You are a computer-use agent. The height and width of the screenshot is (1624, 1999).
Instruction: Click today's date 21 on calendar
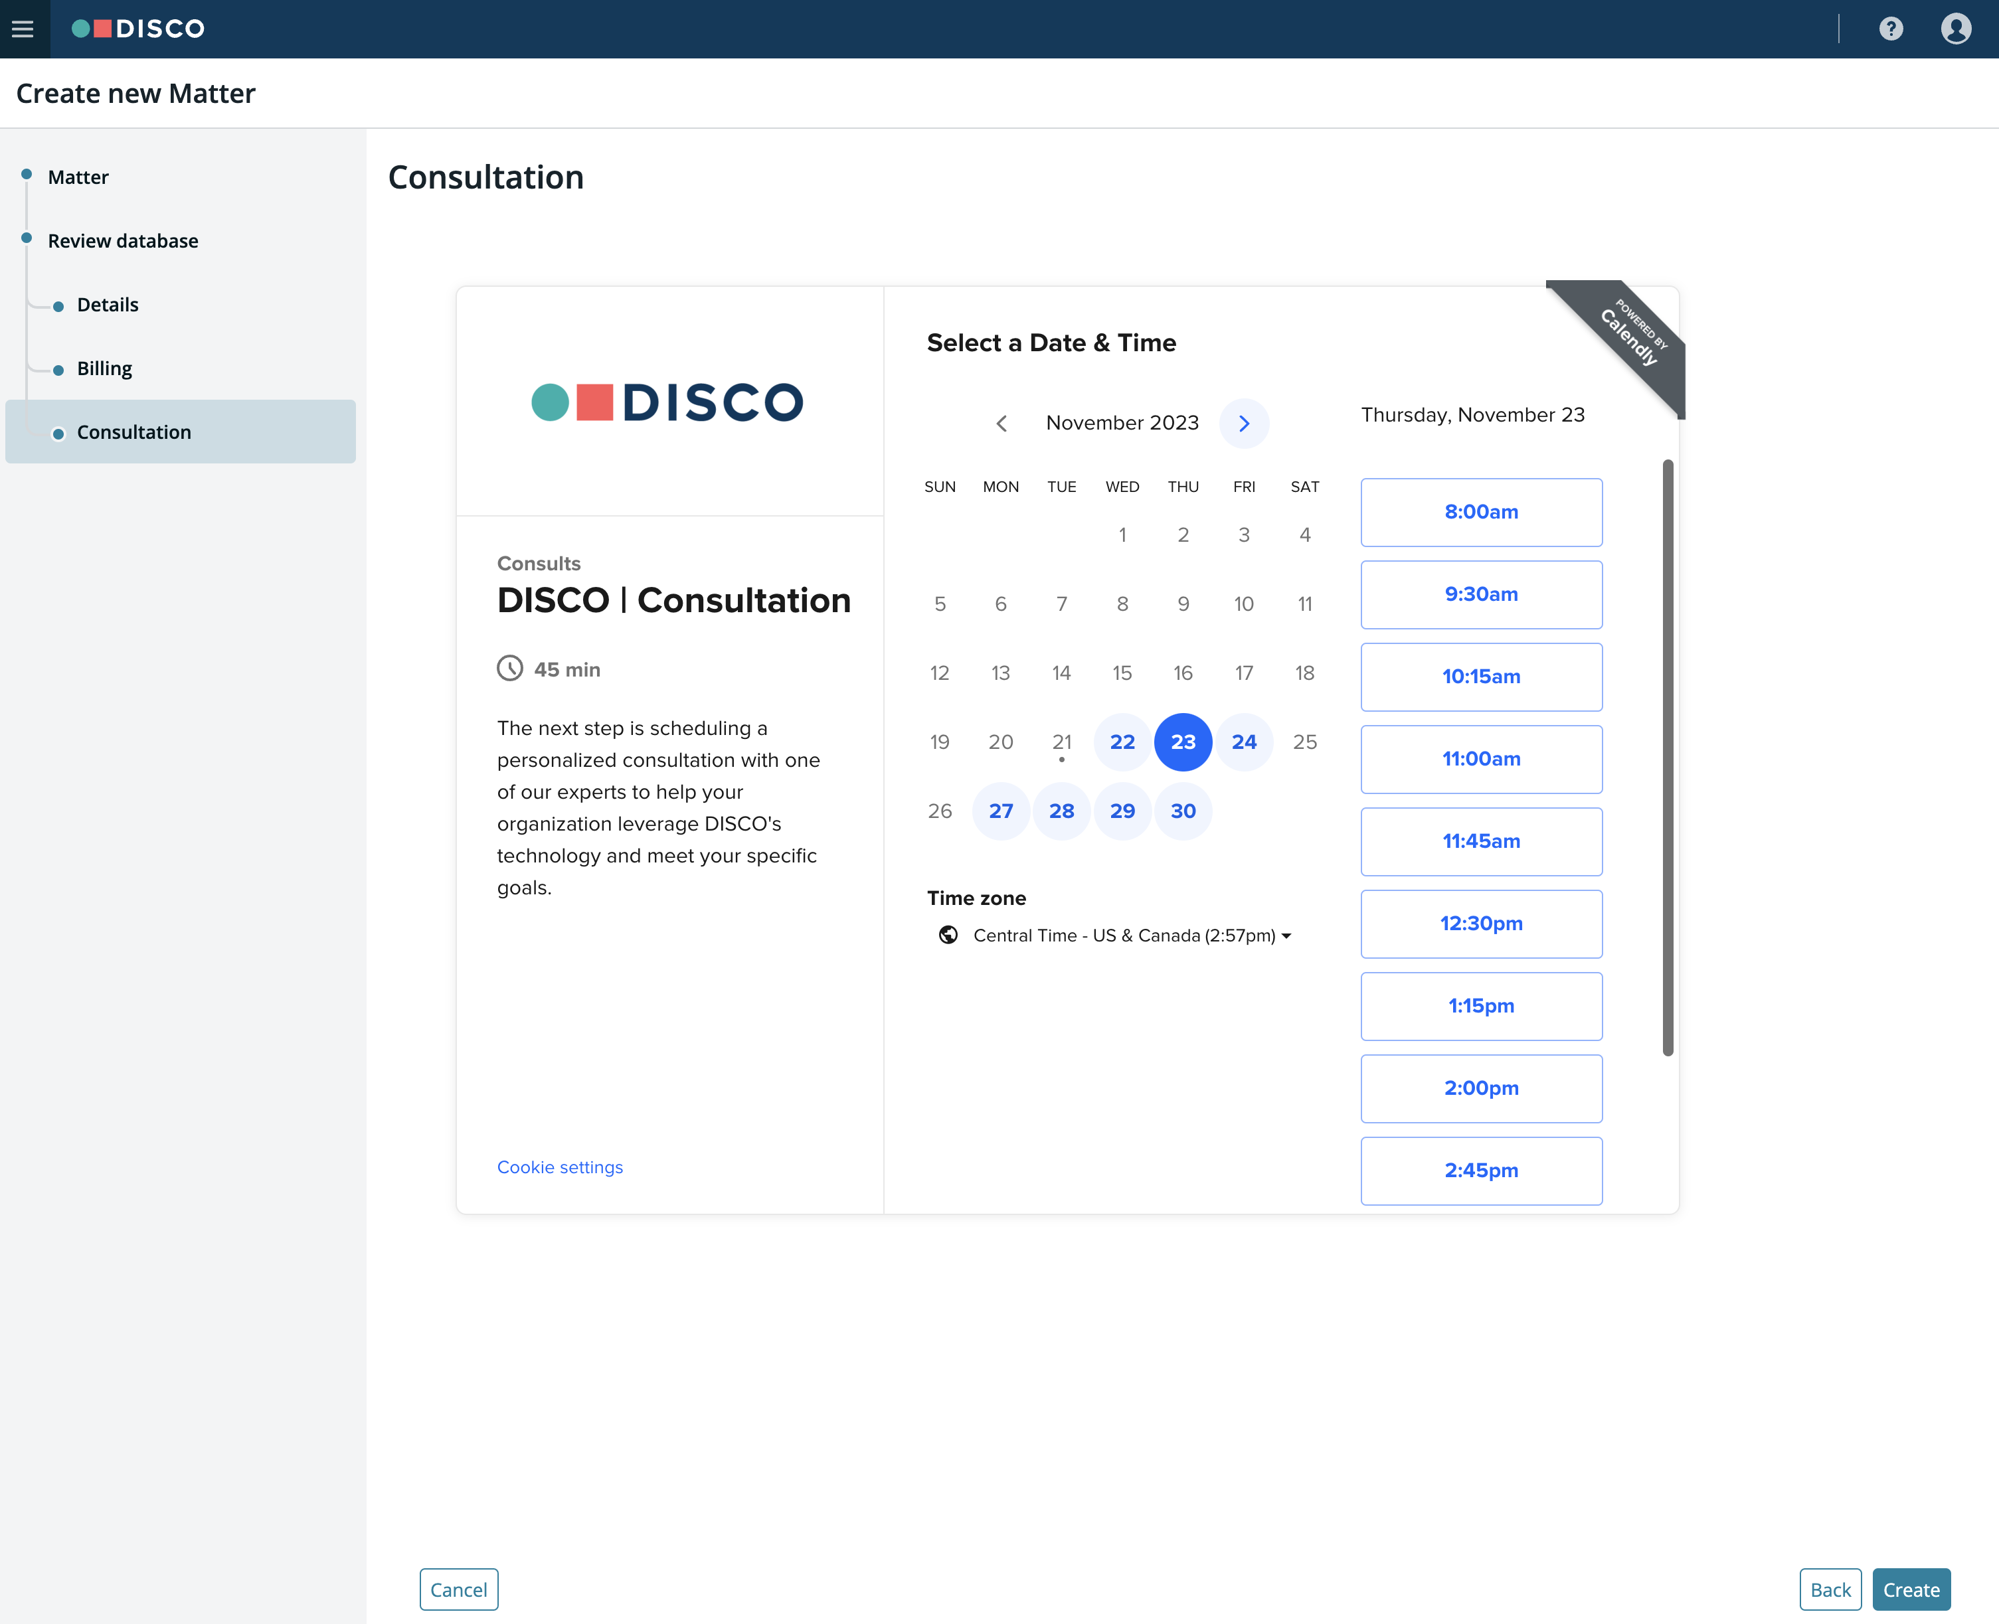(x=1061, y=742)
